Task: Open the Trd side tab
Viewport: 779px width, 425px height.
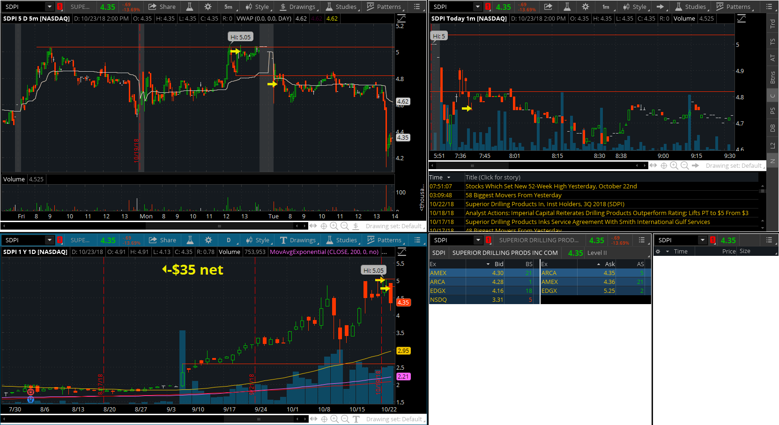Action: tap(772, 23)
